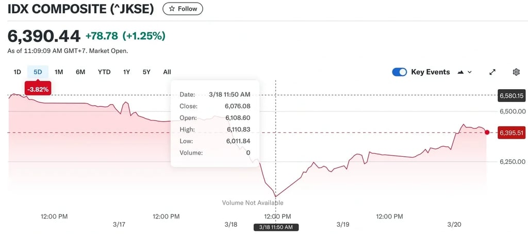Click the 6,395.51 price label
Viewport: 528px width, 234px height.
[x=511, y=133]
